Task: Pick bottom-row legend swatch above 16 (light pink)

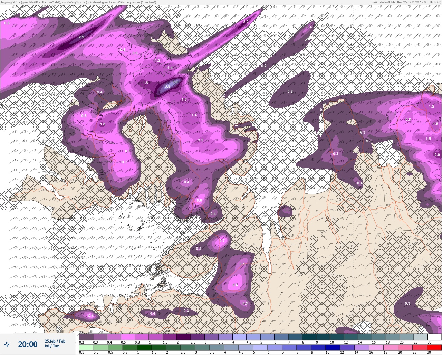Action: 376,347
